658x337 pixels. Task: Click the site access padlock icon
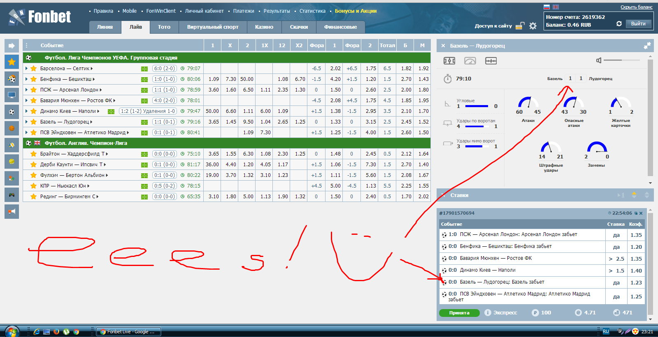click(520, 26)
